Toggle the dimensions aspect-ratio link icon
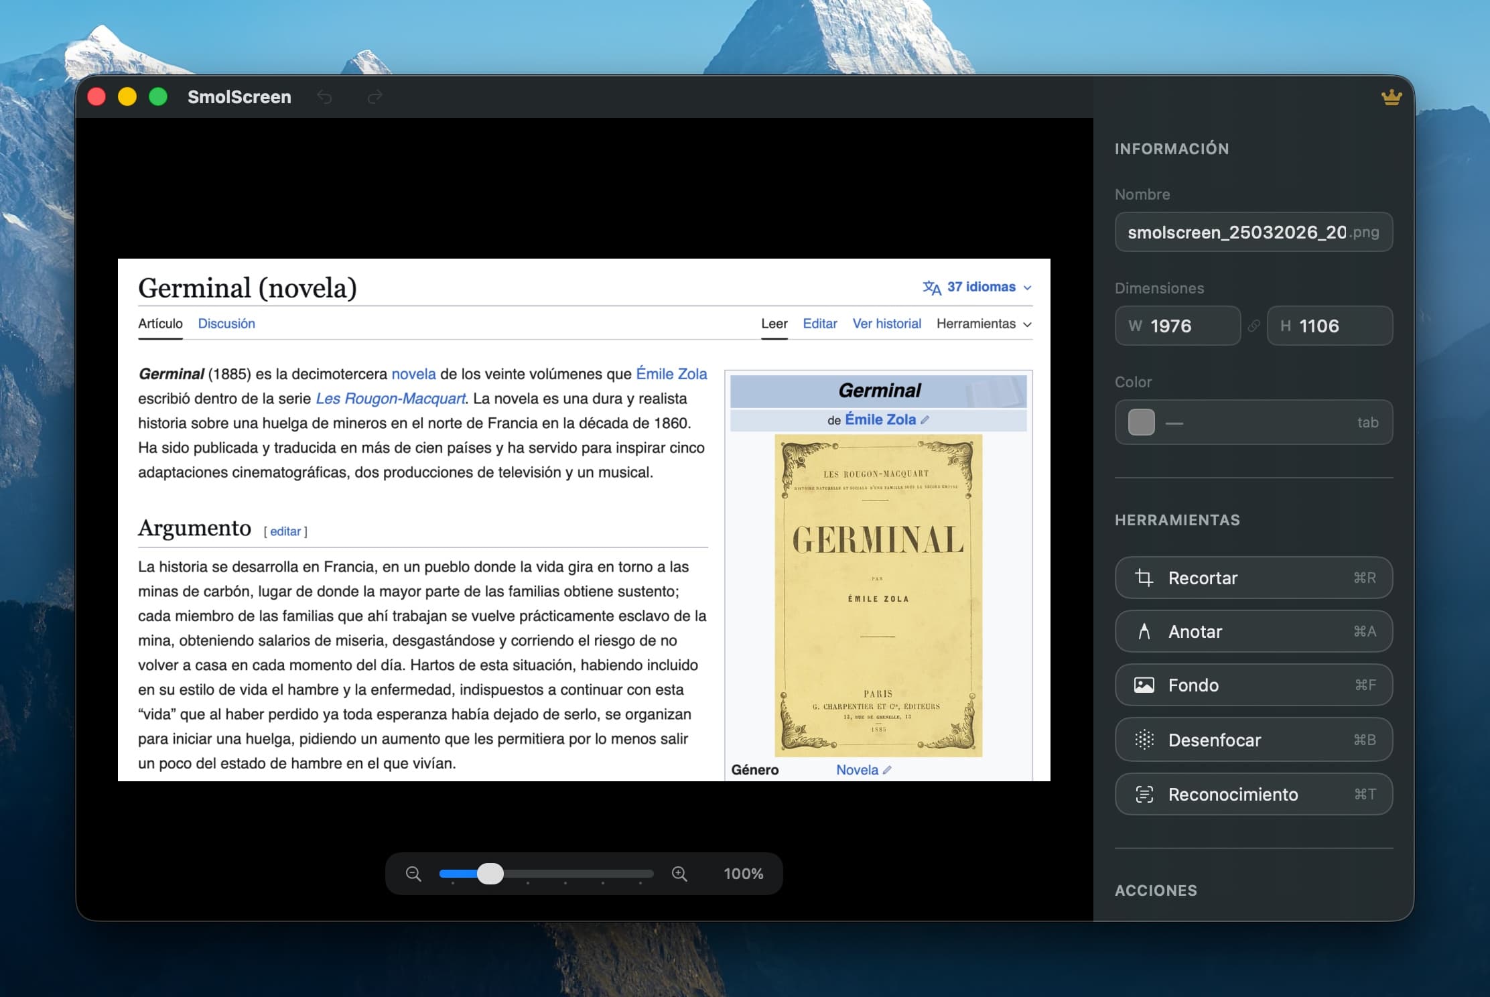 (1254, 326)
